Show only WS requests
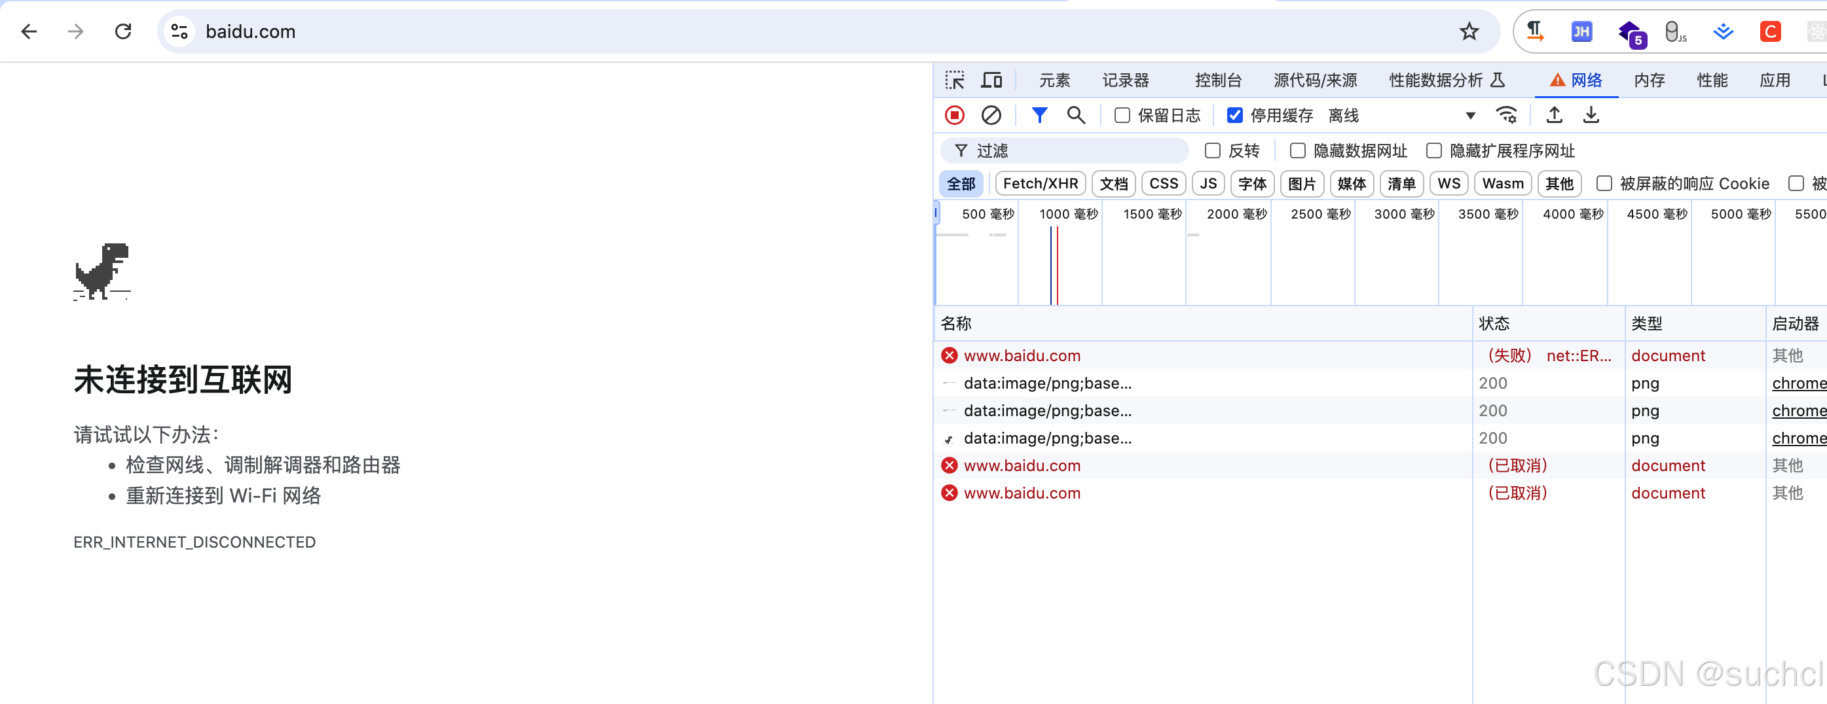The width and height of the screenshot is (1827, 704). (x=1449, y=184)
